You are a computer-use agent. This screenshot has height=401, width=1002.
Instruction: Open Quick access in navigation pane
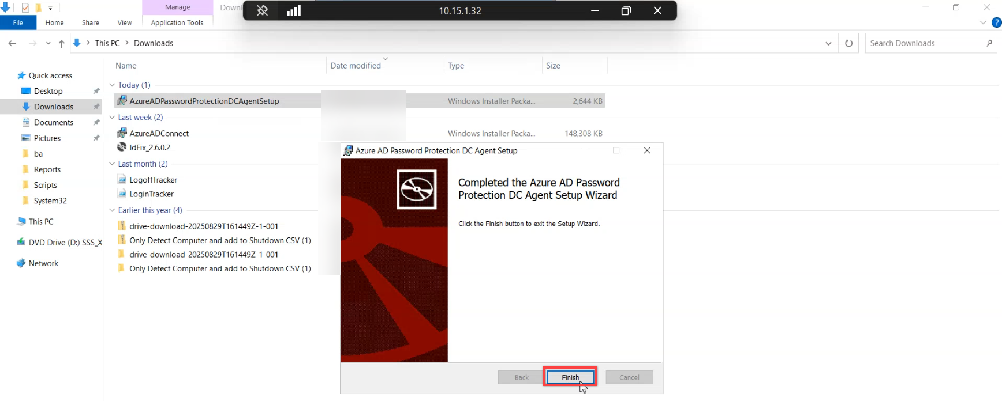coord(50,75)
